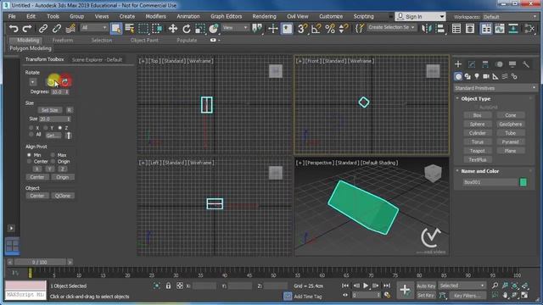Open the Graph Editors menu

227,16
